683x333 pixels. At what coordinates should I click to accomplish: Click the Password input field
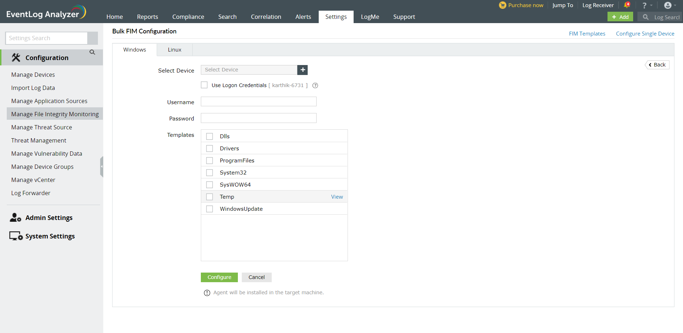(259, 118)
